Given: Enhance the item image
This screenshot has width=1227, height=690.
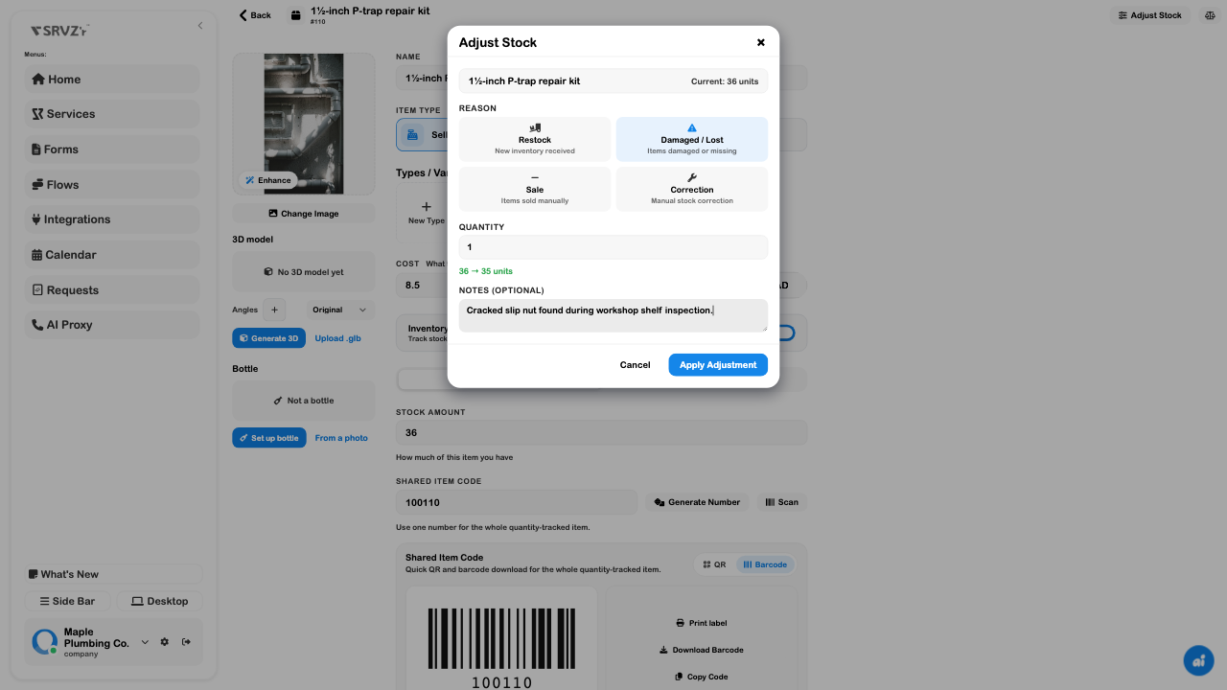Looking at the screenshot, I should click(267, 180).
